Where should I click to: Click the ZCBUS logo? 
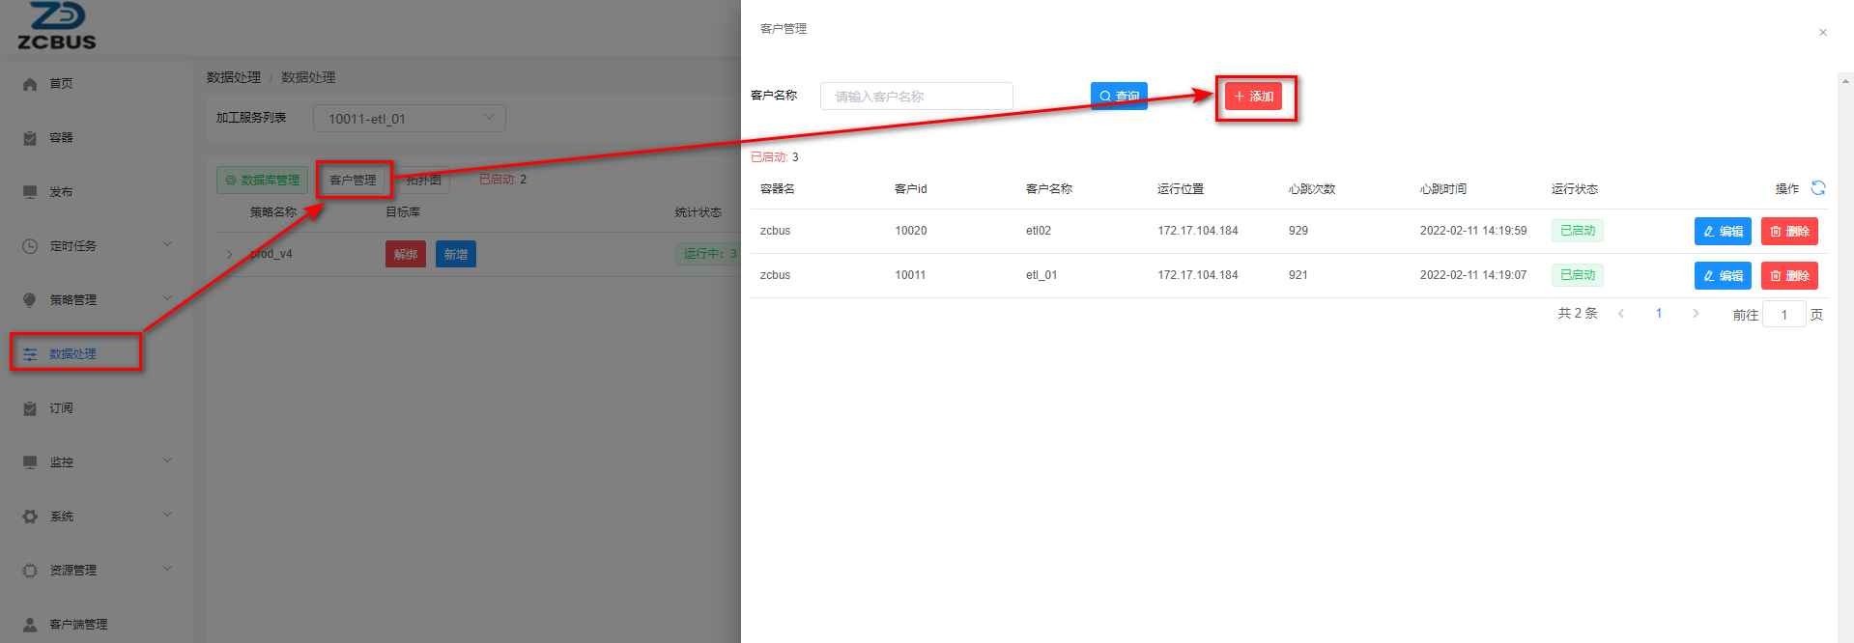pos(57,27)
